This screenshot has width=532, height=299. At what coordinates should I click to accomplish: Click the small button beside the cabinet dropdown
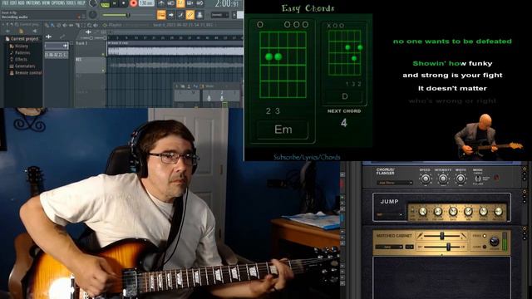coord(410,247)
